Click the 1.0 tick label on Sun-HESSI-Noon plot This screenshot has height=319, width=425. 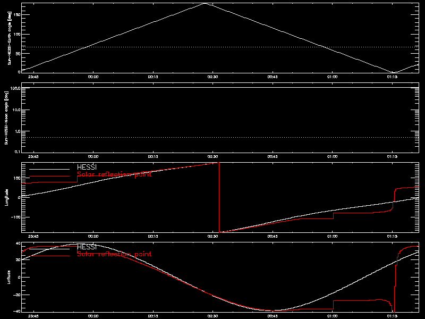[18, 131]
